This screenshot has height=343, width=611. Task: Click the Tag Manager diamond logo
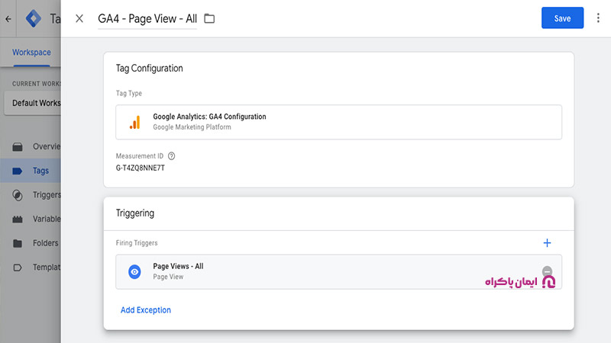click(33, 18)
